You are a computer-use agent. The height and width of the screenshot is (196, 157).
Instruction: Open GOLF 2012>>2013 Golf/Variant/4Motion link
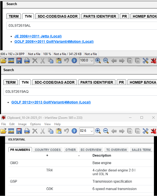coord(51,102)
